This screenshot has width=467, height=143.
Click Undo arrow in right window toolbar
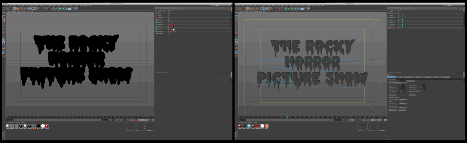(237, 9)
